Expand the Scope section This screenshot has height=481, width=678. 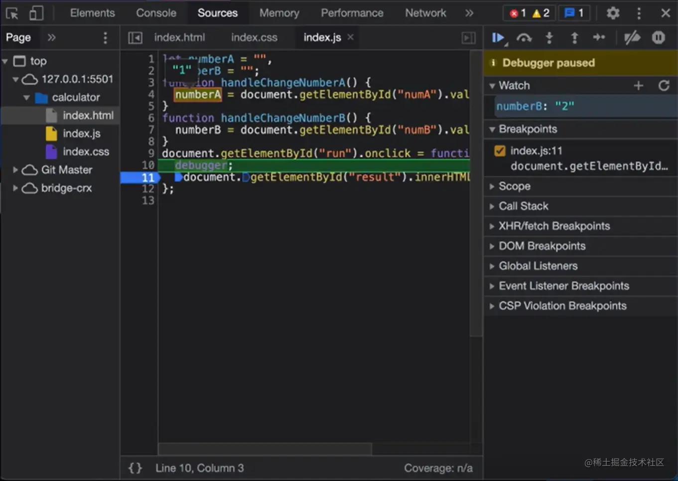(514, 186)
